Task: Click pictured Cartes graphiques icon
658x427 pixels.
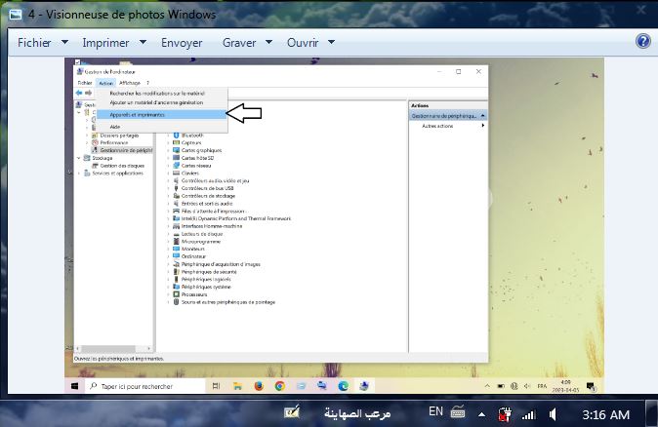Action: click(177, 150)
